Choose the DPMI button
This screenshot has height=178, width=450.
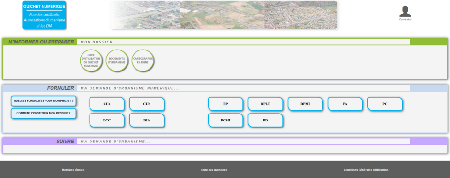point(305,104)
